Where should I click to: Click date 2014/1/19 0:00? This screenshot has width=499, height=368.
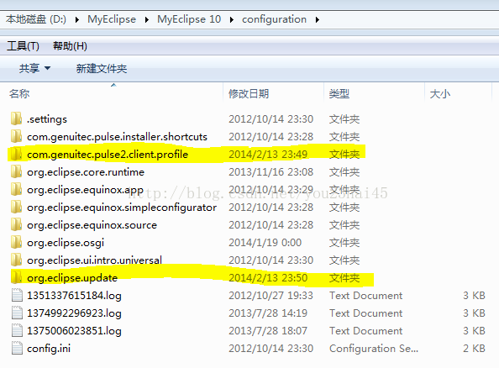tap(265, 243)
